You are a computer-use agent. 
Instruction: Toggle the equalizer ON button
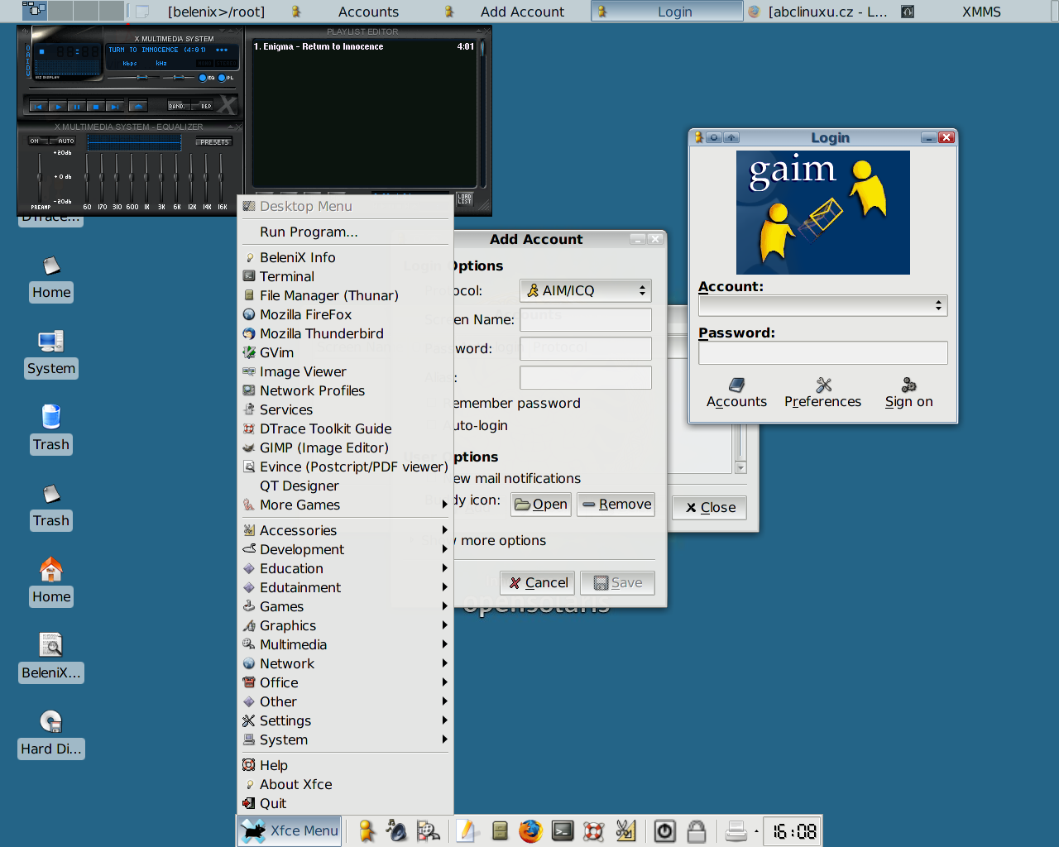pos(35,141)
